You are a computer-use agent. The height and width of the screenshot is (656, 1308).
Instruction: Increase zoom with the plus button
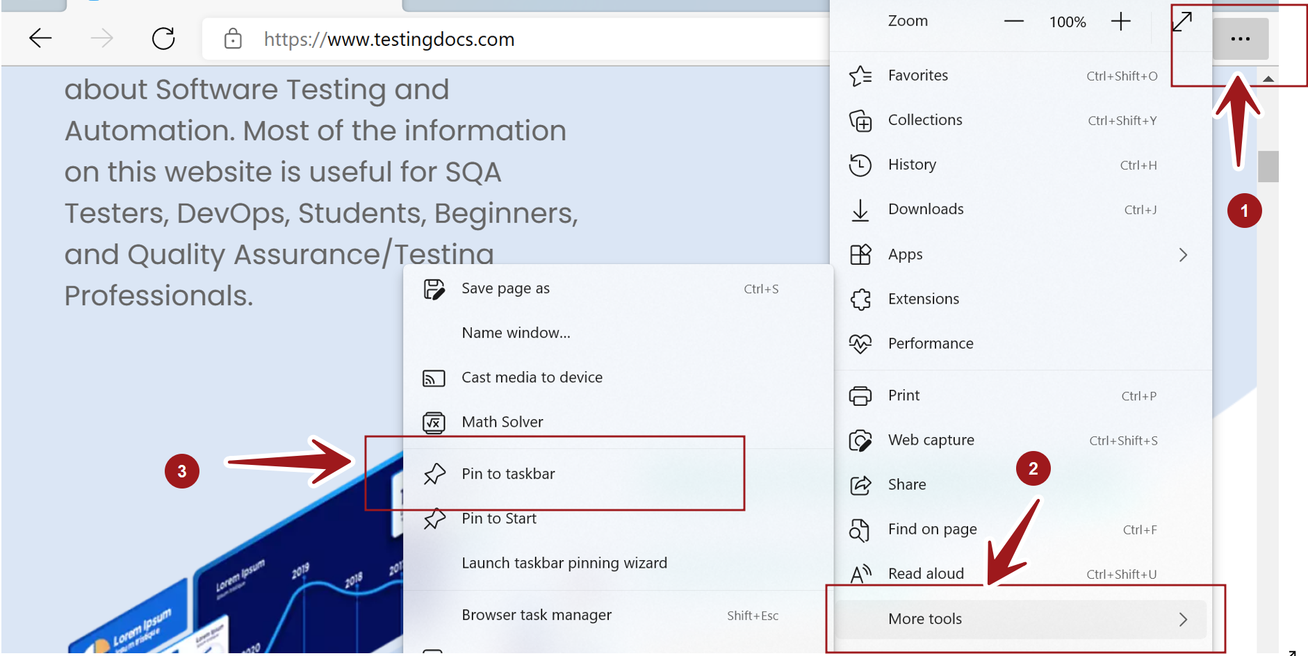pyautogui.click(x=1120, y=22)
